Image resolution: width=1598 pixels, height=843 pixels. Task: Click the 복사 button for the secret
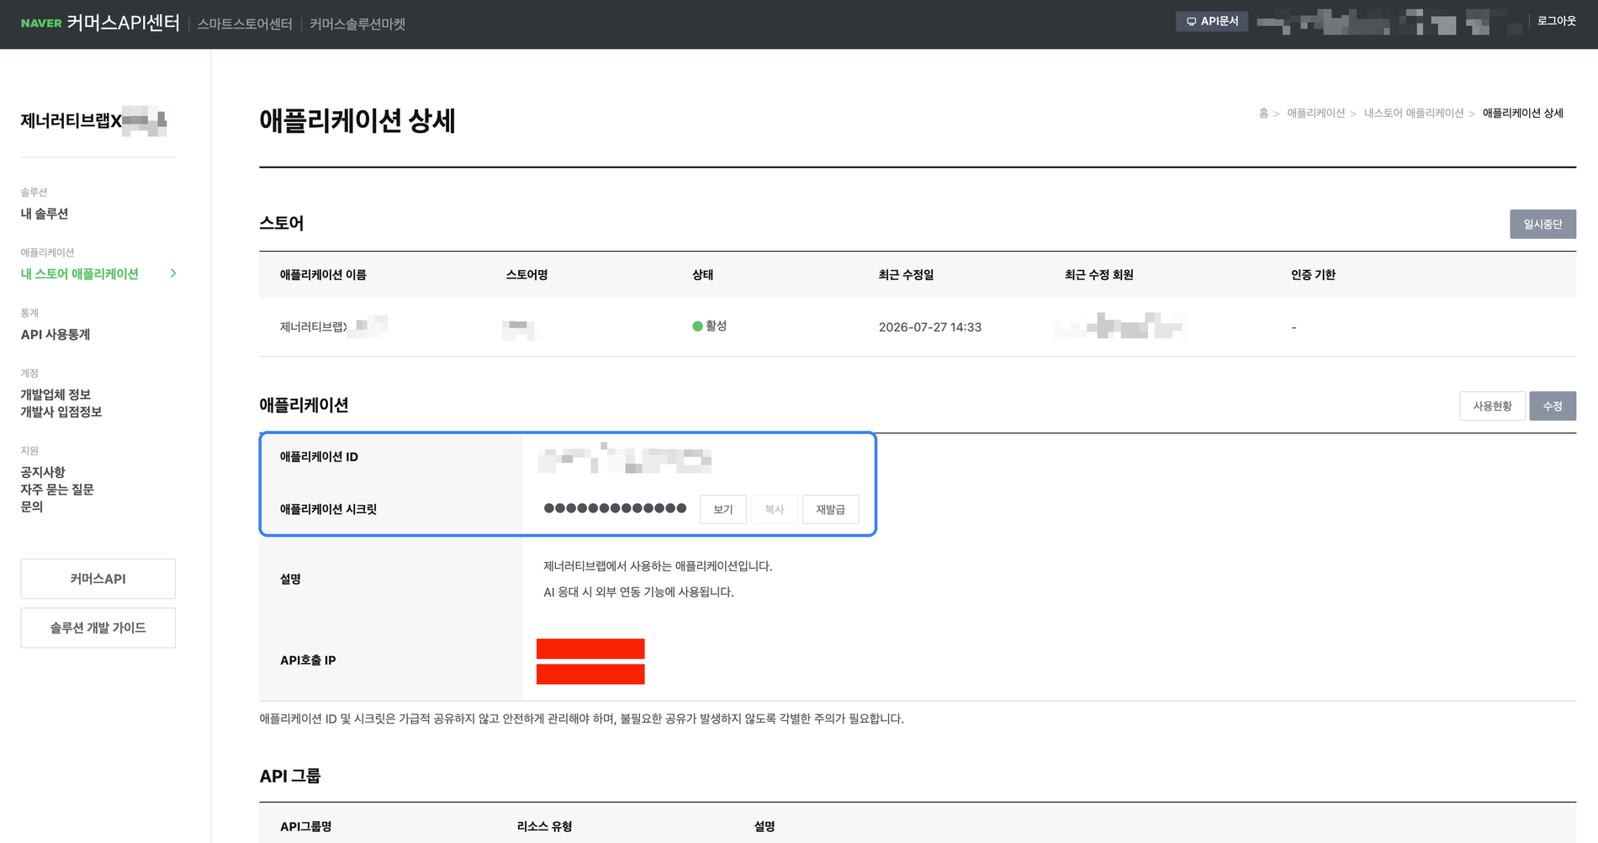[775, 509]
